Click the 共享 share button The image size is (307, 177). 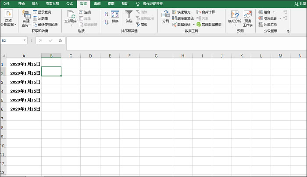click(x=300, y=3)
